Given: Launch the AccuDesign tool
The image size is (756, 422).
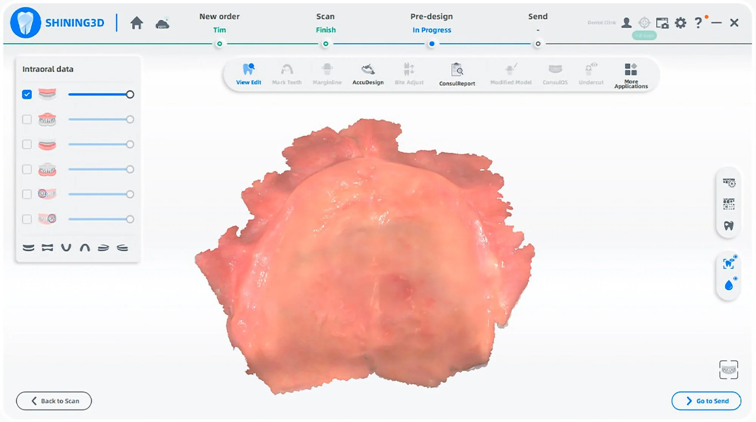Looking at the screenshot, I should click(368, 74).
